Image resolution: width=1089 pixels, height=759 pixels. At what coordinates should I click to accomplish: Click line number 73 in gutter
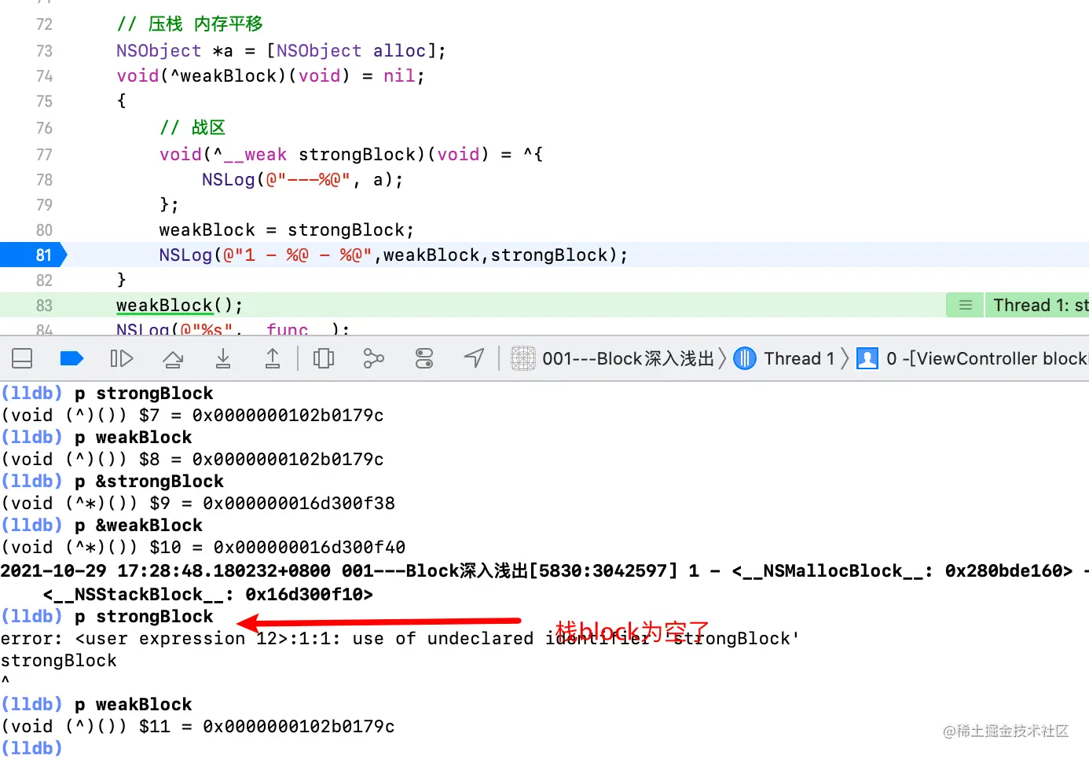click(x=44, y=51)
